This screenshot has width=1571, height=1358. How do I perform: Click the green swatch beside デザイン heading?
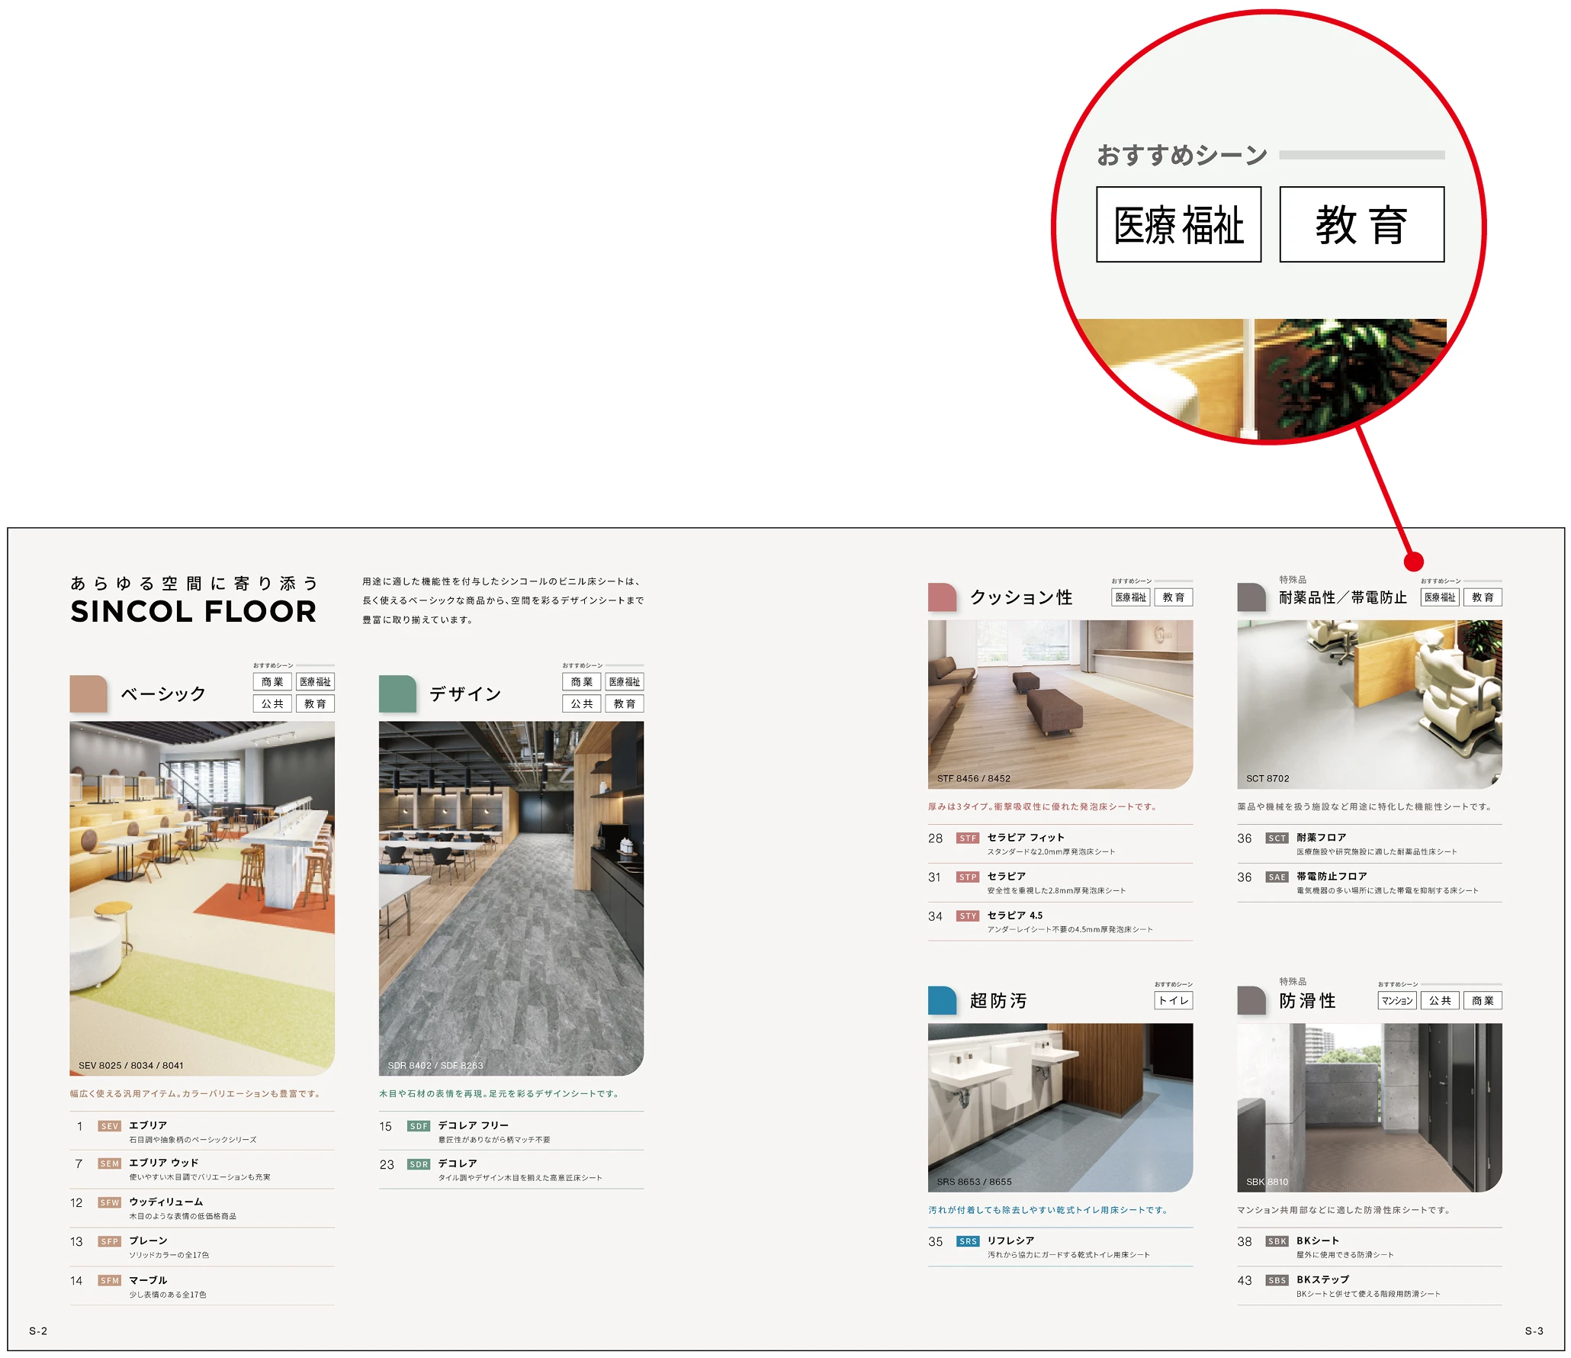(397, 693)
